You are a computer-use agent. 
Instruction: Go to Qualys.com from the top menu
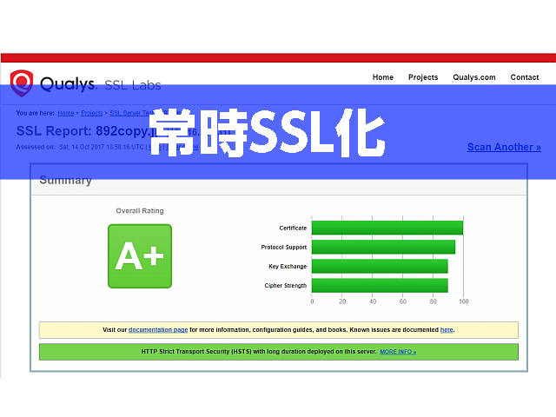pyautogui.click(x=474, y=77)
